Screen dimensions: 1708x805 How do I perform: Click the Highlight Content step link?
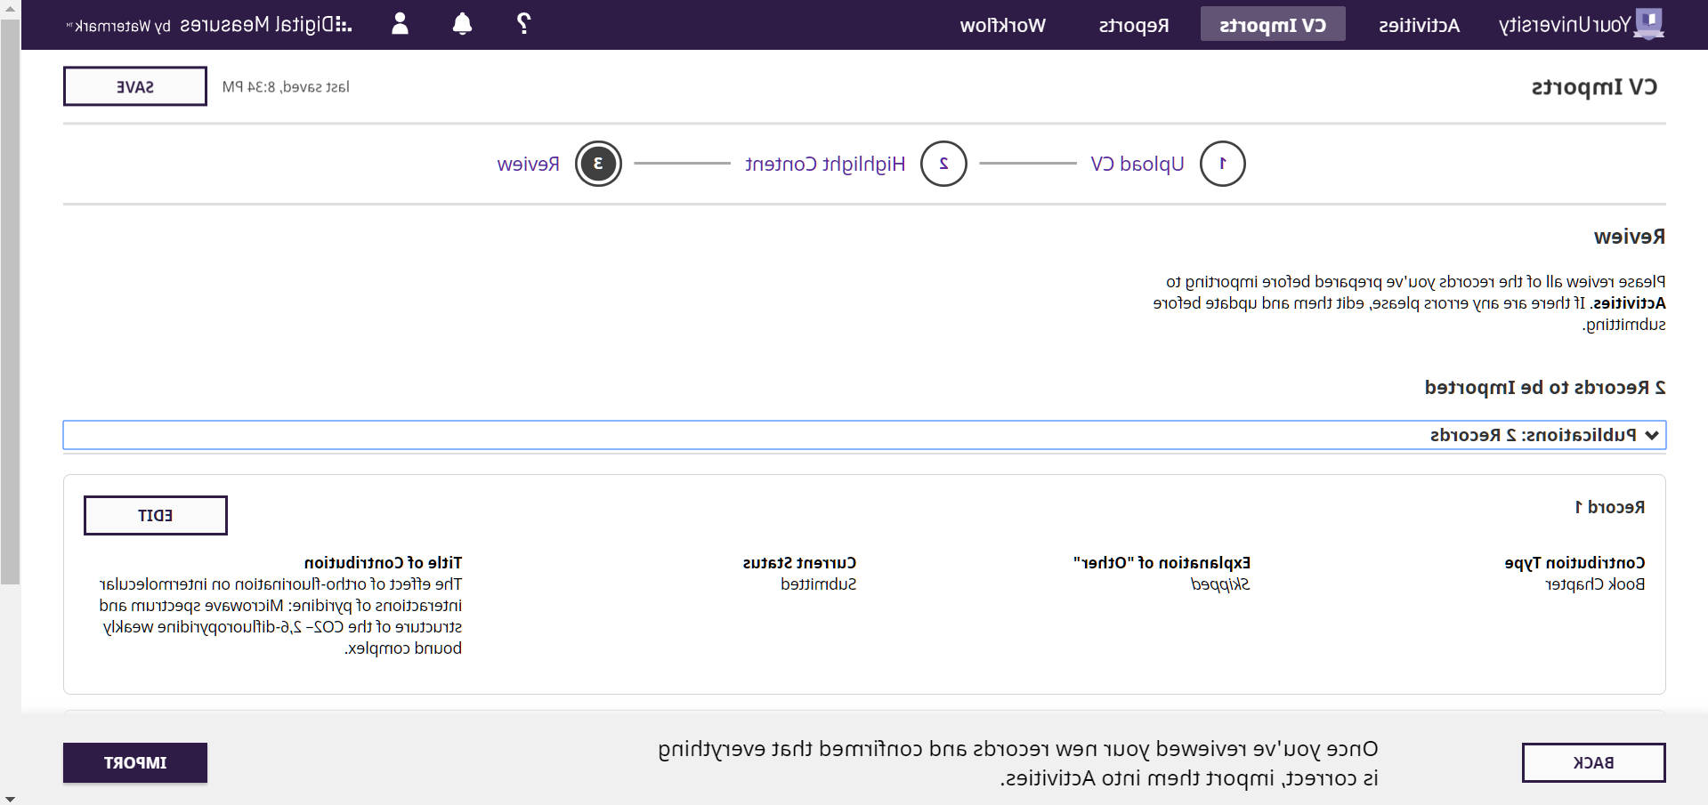point(825,164)
